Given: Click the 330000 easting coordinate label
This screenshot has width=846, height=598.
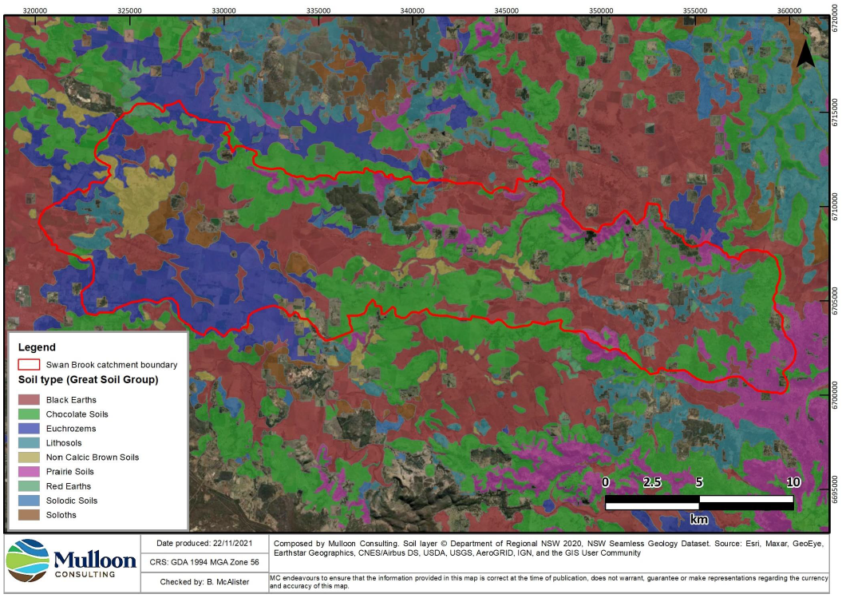Looking at the screenshot, I should pyautogui.click(x=224, y=11).
